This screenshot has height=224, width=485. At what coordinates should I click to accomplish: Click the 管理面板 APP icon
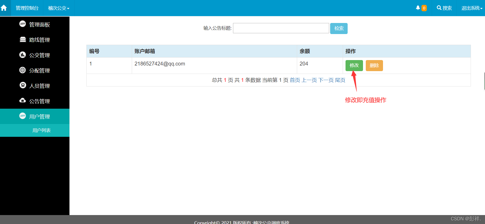coord(23,24)
